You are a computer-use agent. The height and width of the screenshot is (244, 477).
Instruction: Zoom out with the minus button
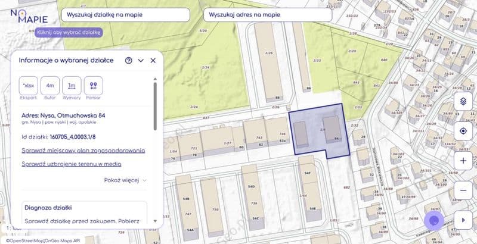tap(463, 190)
